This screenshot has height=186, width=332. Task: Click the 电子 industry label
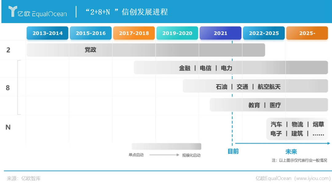pos(276,134)
